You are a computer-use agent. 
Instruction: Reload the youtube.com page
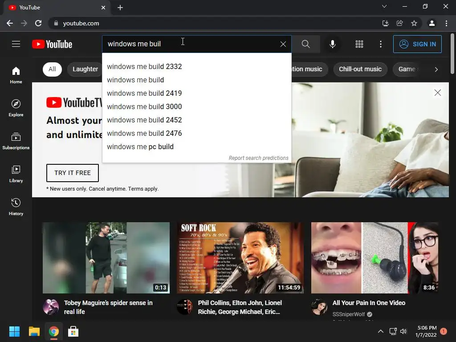tap(38, 23)
